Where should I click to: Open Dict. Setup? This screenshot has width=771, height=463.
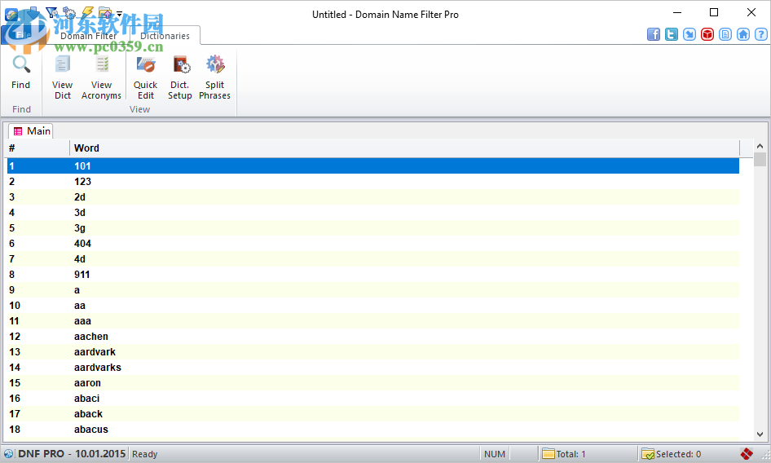pos(180,77)
